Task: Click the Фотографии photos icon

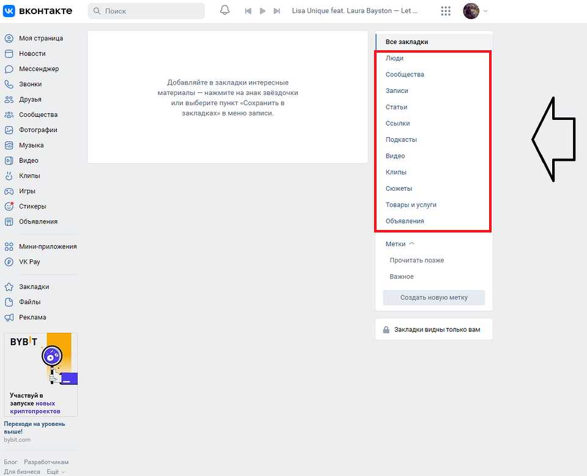Action: (9, 130)
